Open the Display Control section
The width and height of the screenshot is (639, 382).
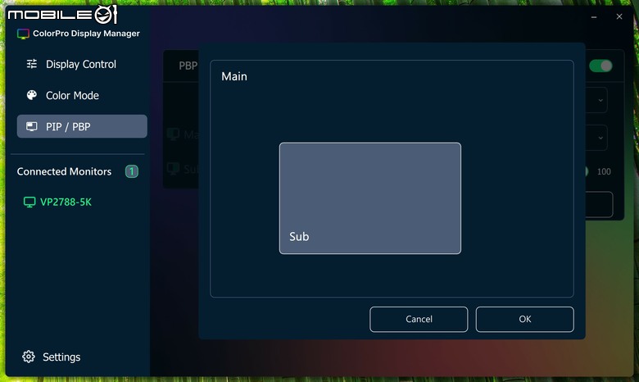81,64
